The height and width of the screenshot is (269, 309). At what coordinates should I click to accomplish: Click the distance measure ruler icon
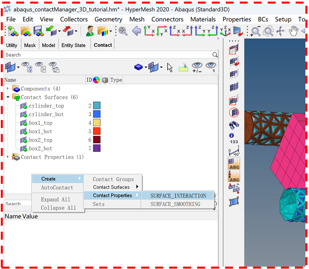coord(234,151)
